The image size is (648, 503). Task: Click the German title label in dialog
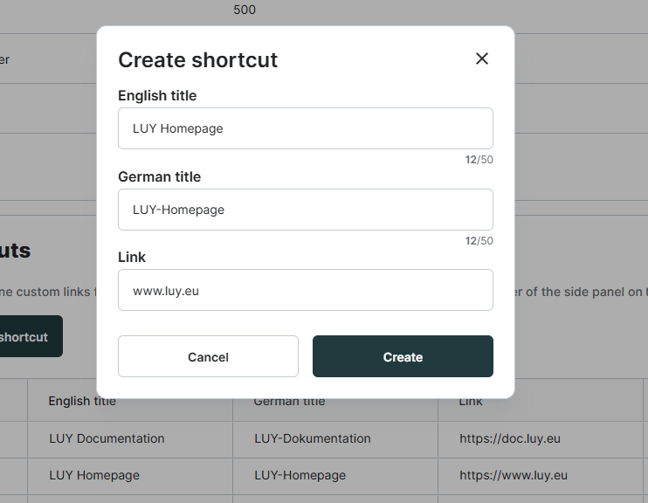159,176
